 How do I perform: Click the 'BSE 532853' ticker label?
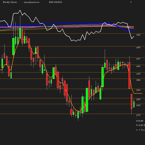55,2
